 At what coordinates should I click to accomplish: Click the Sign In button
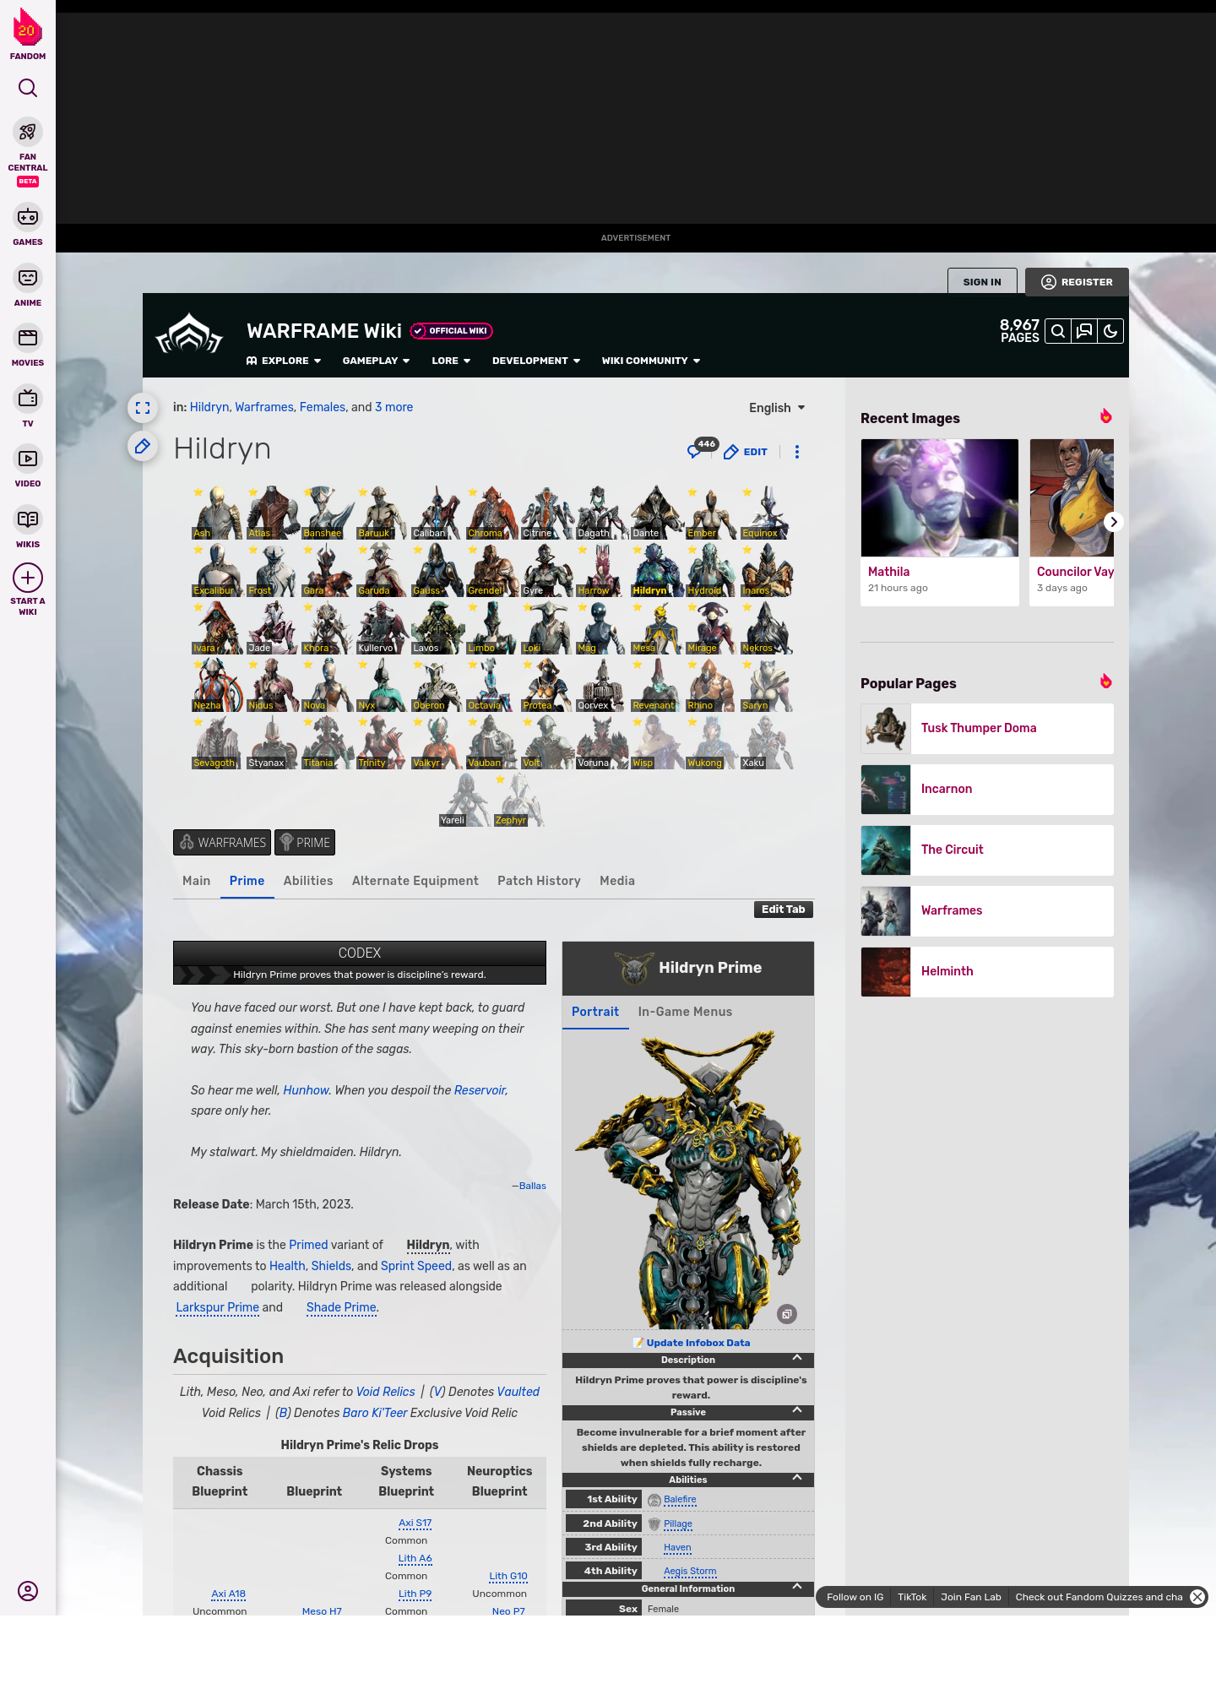[982, 282]
